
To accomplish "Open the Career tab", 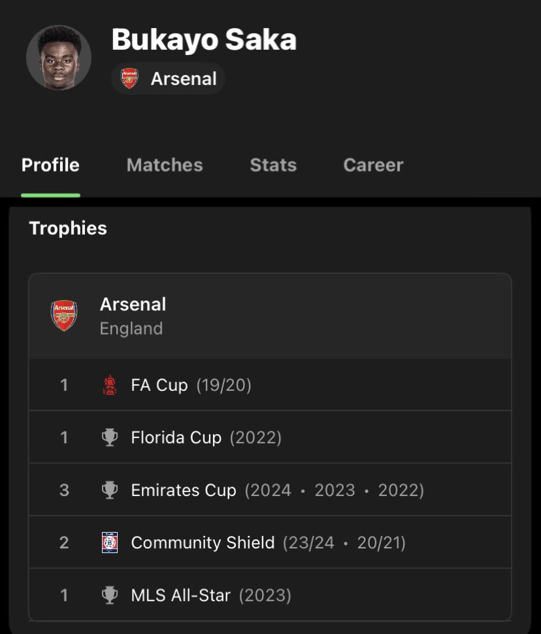I will click(373, 165).
